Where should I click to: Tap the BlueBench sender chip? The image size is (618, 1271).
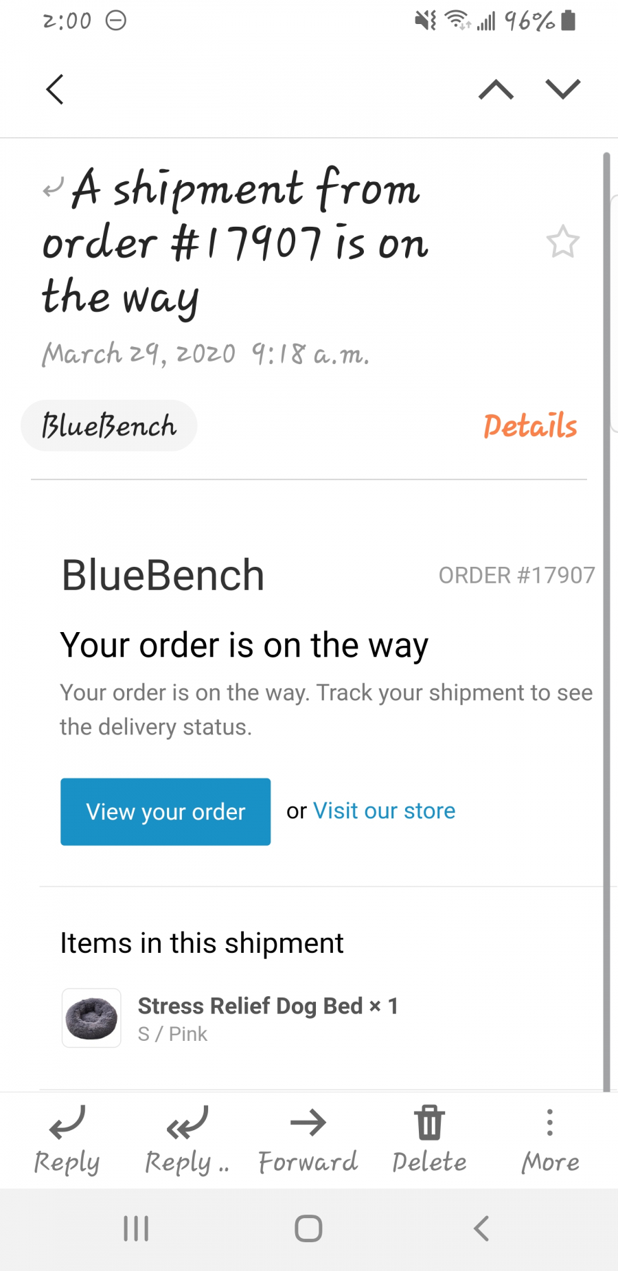click(x=109, y=426)
